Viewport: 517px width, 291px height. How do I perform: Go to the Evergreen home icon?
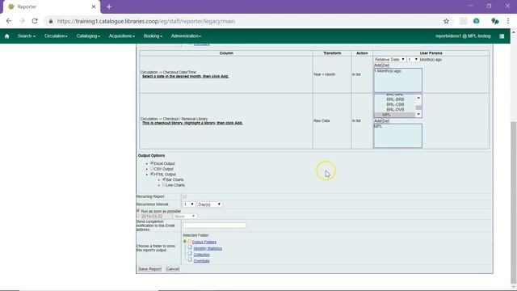coord(7,36)
